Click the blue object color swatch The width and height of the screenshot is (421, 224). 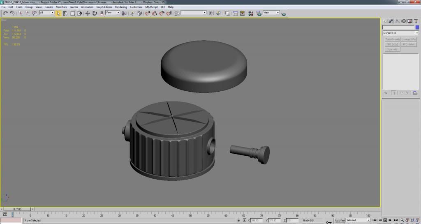(417, 27)
